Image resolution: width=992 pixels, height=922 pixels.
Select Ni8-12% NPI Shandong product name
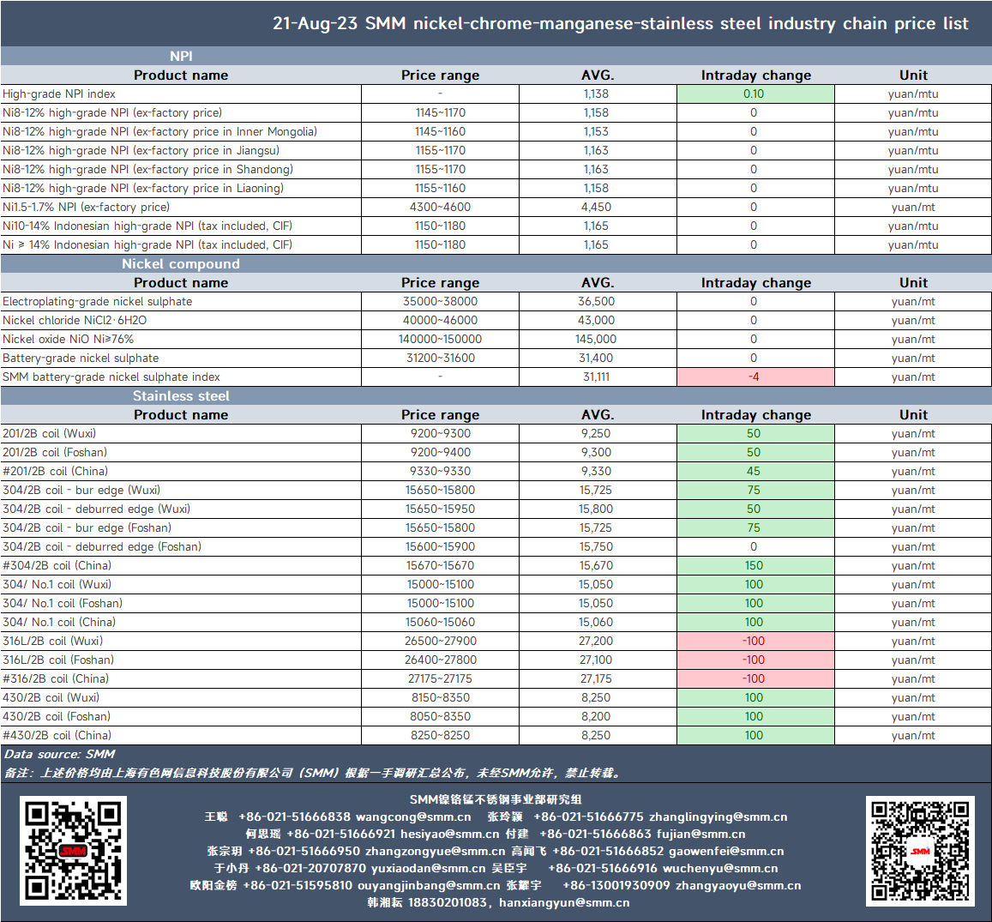(147, 170)
